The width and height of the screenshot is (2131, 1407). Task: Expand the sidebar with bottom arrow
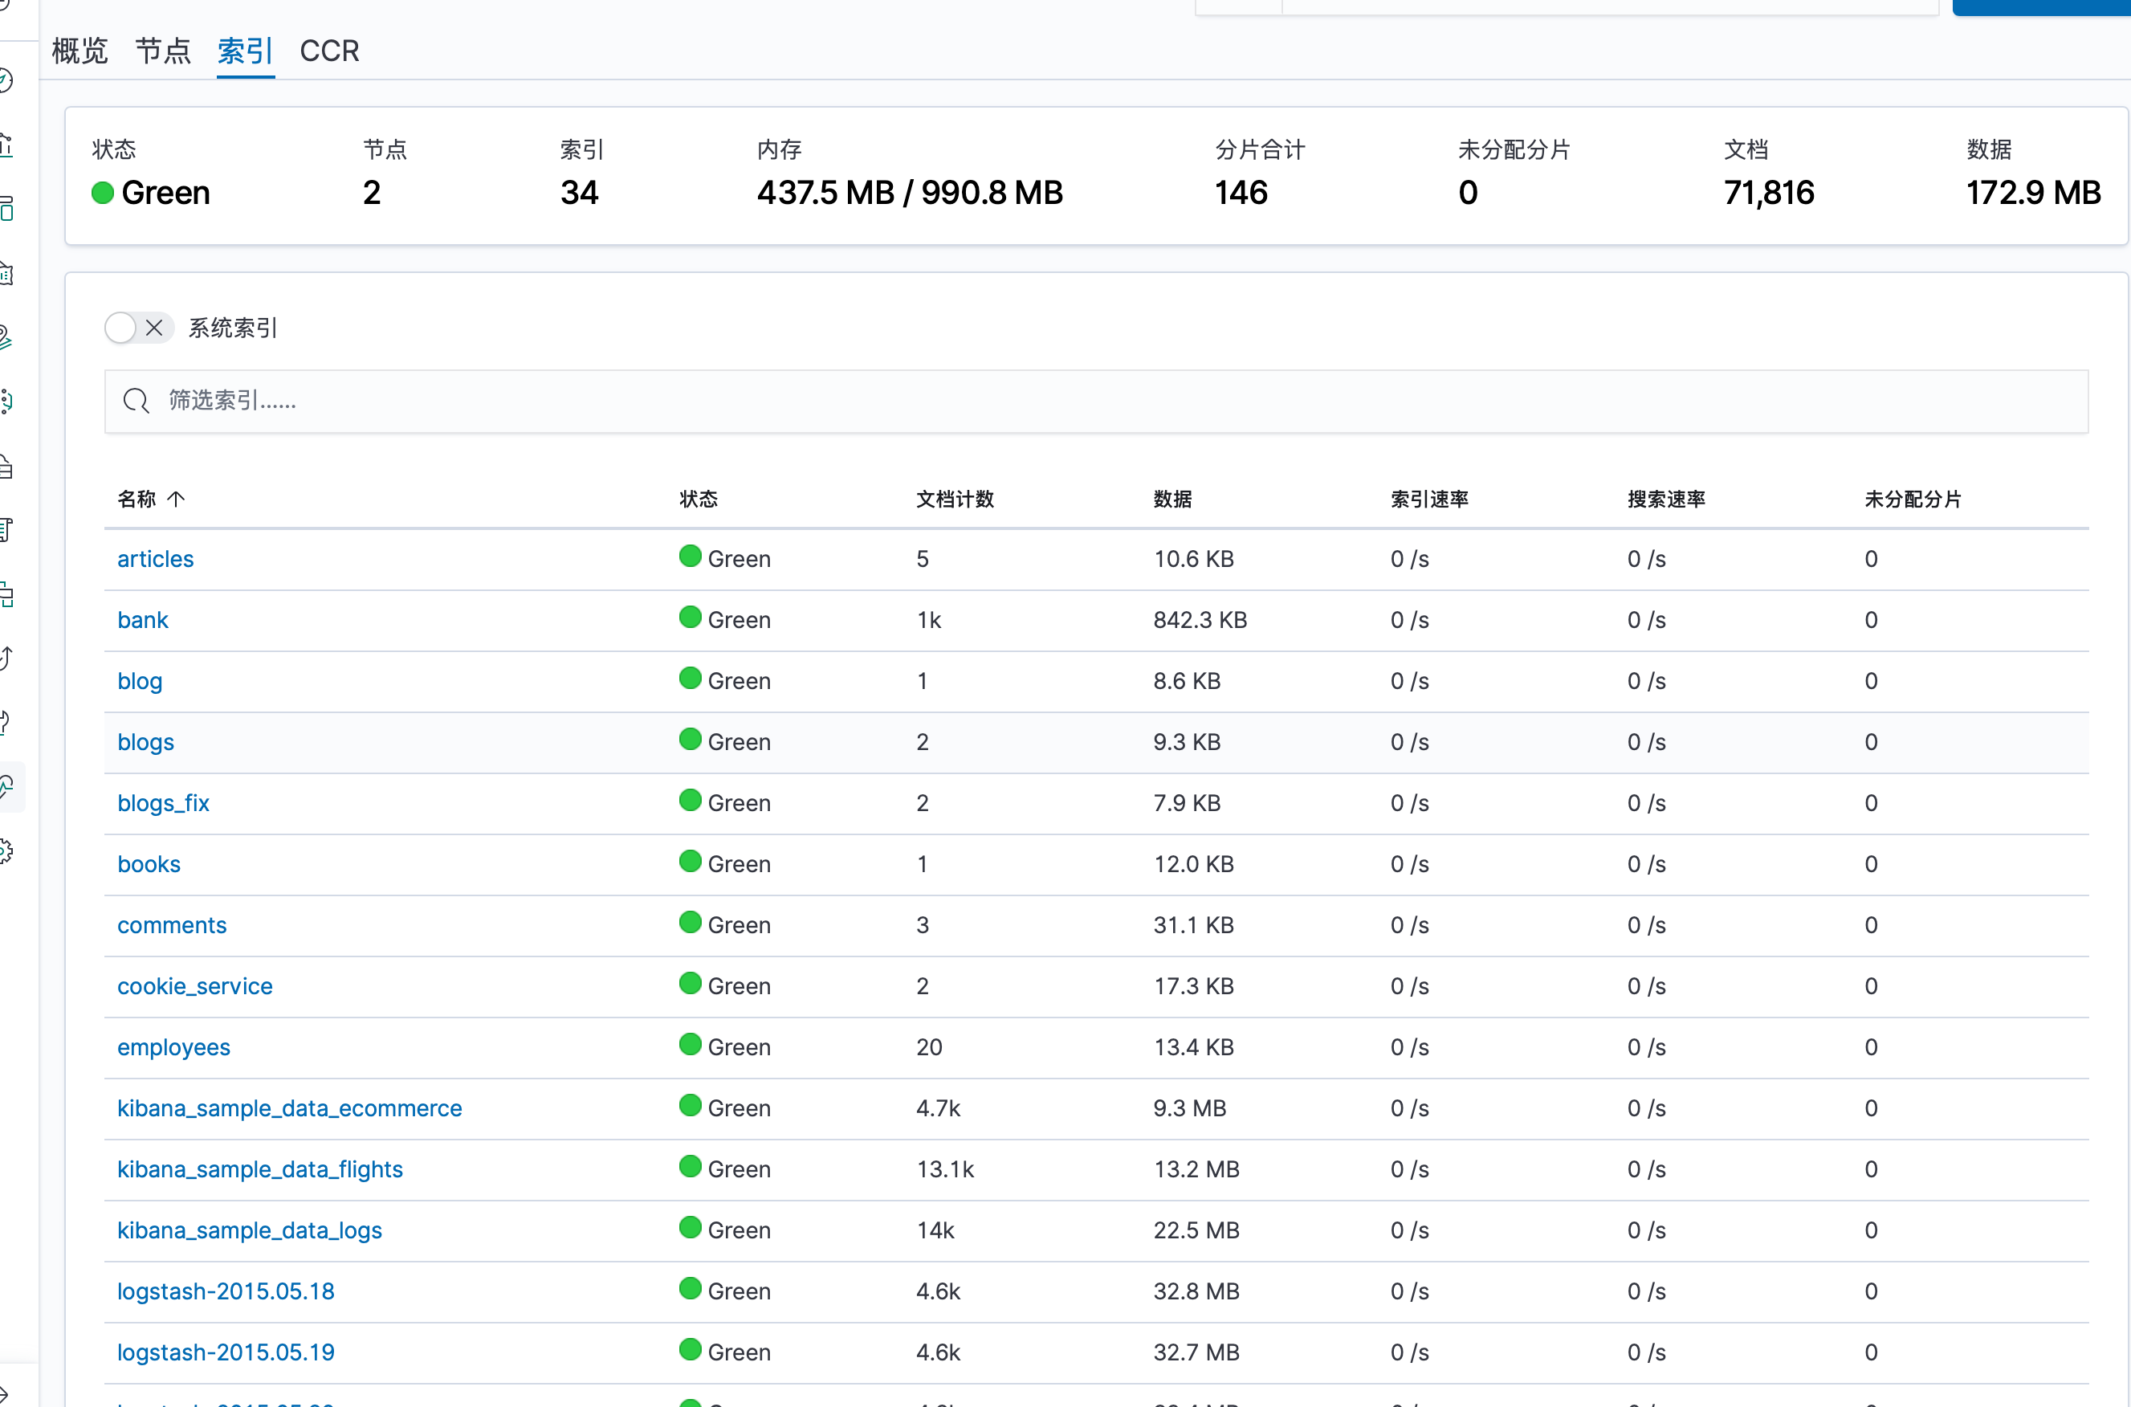pos(5,1393)
